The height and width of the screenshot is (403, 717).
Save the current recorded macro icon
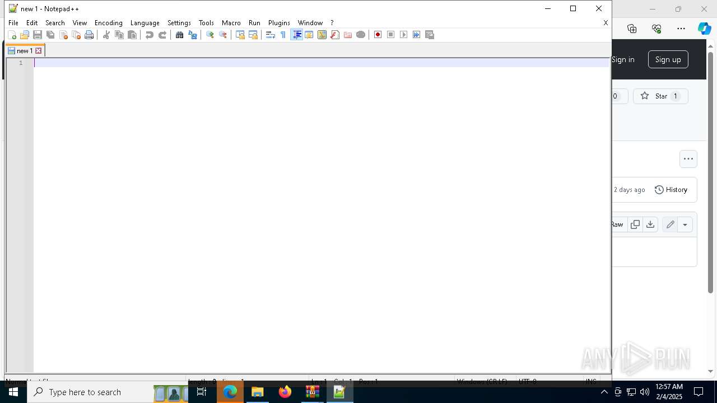coord(430,35)
